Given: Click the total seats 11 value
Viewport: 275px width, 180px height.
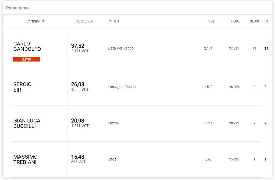Looking at the screenshot, I should (266, 48).
